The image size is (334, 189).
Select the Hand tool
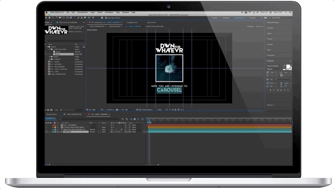click(x=49, y=18)
